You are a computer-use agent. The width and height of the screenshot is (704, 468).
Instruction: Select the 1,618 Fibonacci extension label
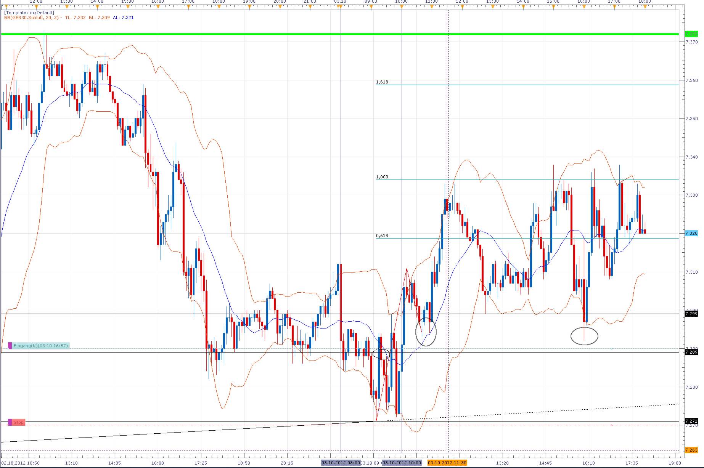382,82
